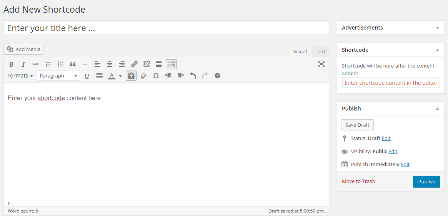Image resolution: width=448 pixels, height=216 pixels.
Task: Apply blockquote formatting
Action: click(x=73, y=64)
